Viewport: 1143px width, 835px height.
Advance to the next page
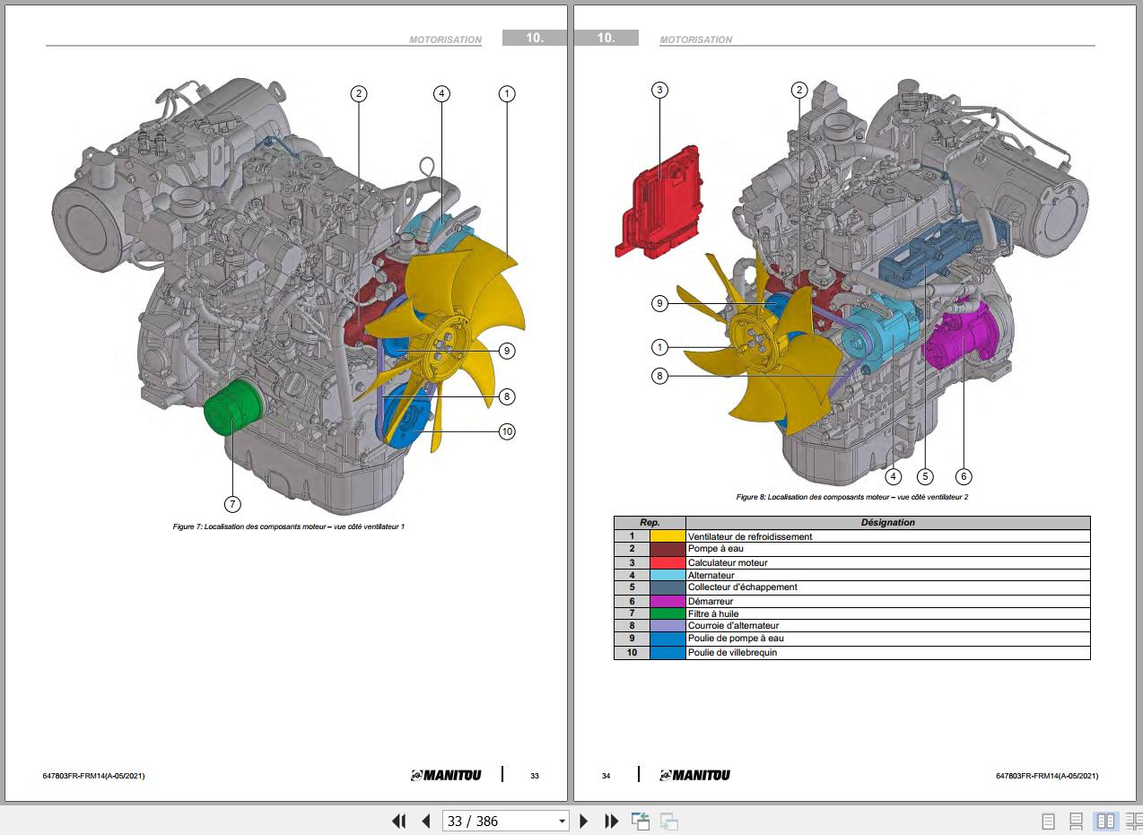(x=584, y=821)
